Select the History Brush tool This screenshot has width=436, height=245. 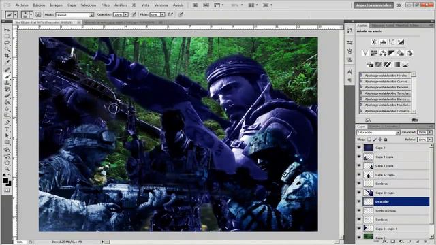pyautogui.click(x=7, y=89)
